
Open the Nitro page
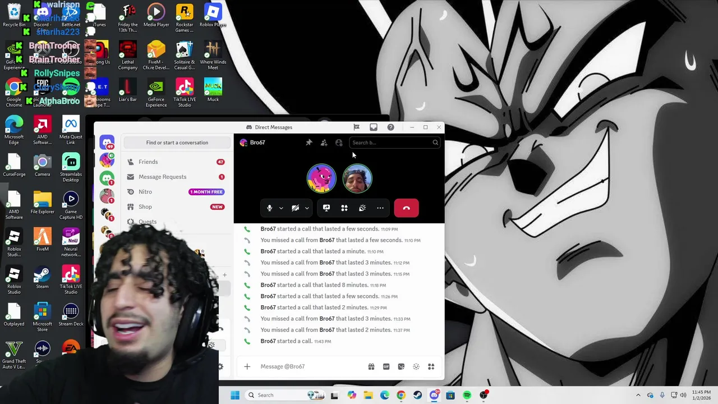click(176, 192)
